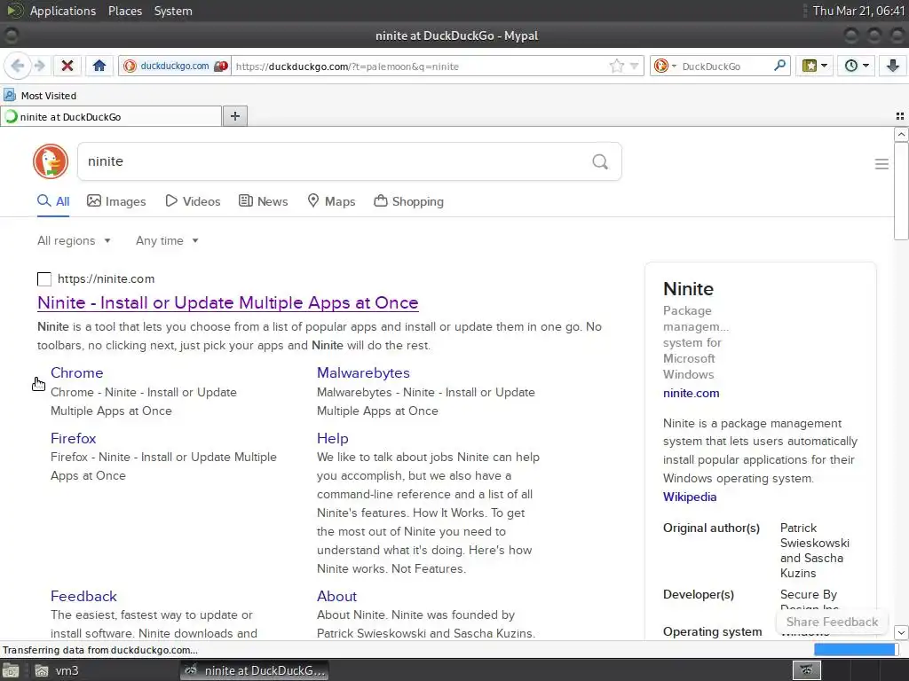The width and height of the screenshot is (909, 681).
Task: Select the All results tab
Action: point(53,201)
